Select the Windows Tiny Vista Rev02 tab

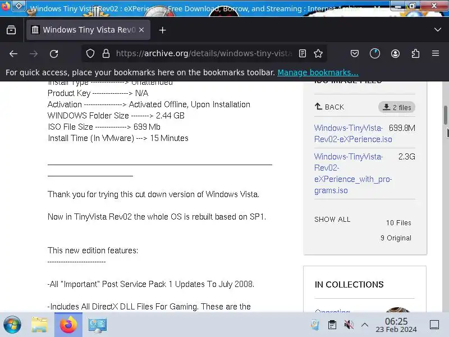88,30
